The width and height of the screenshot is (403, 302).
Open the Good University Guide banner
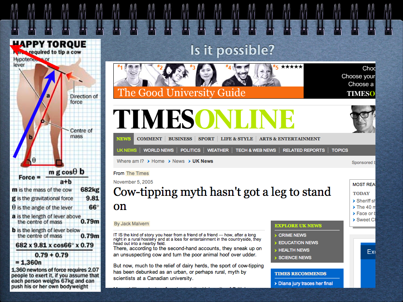tap(209, 81)
